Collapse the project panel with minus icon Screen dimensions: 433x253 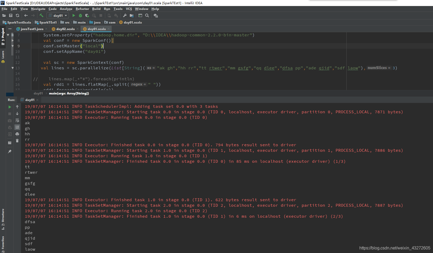coord(10,29)
